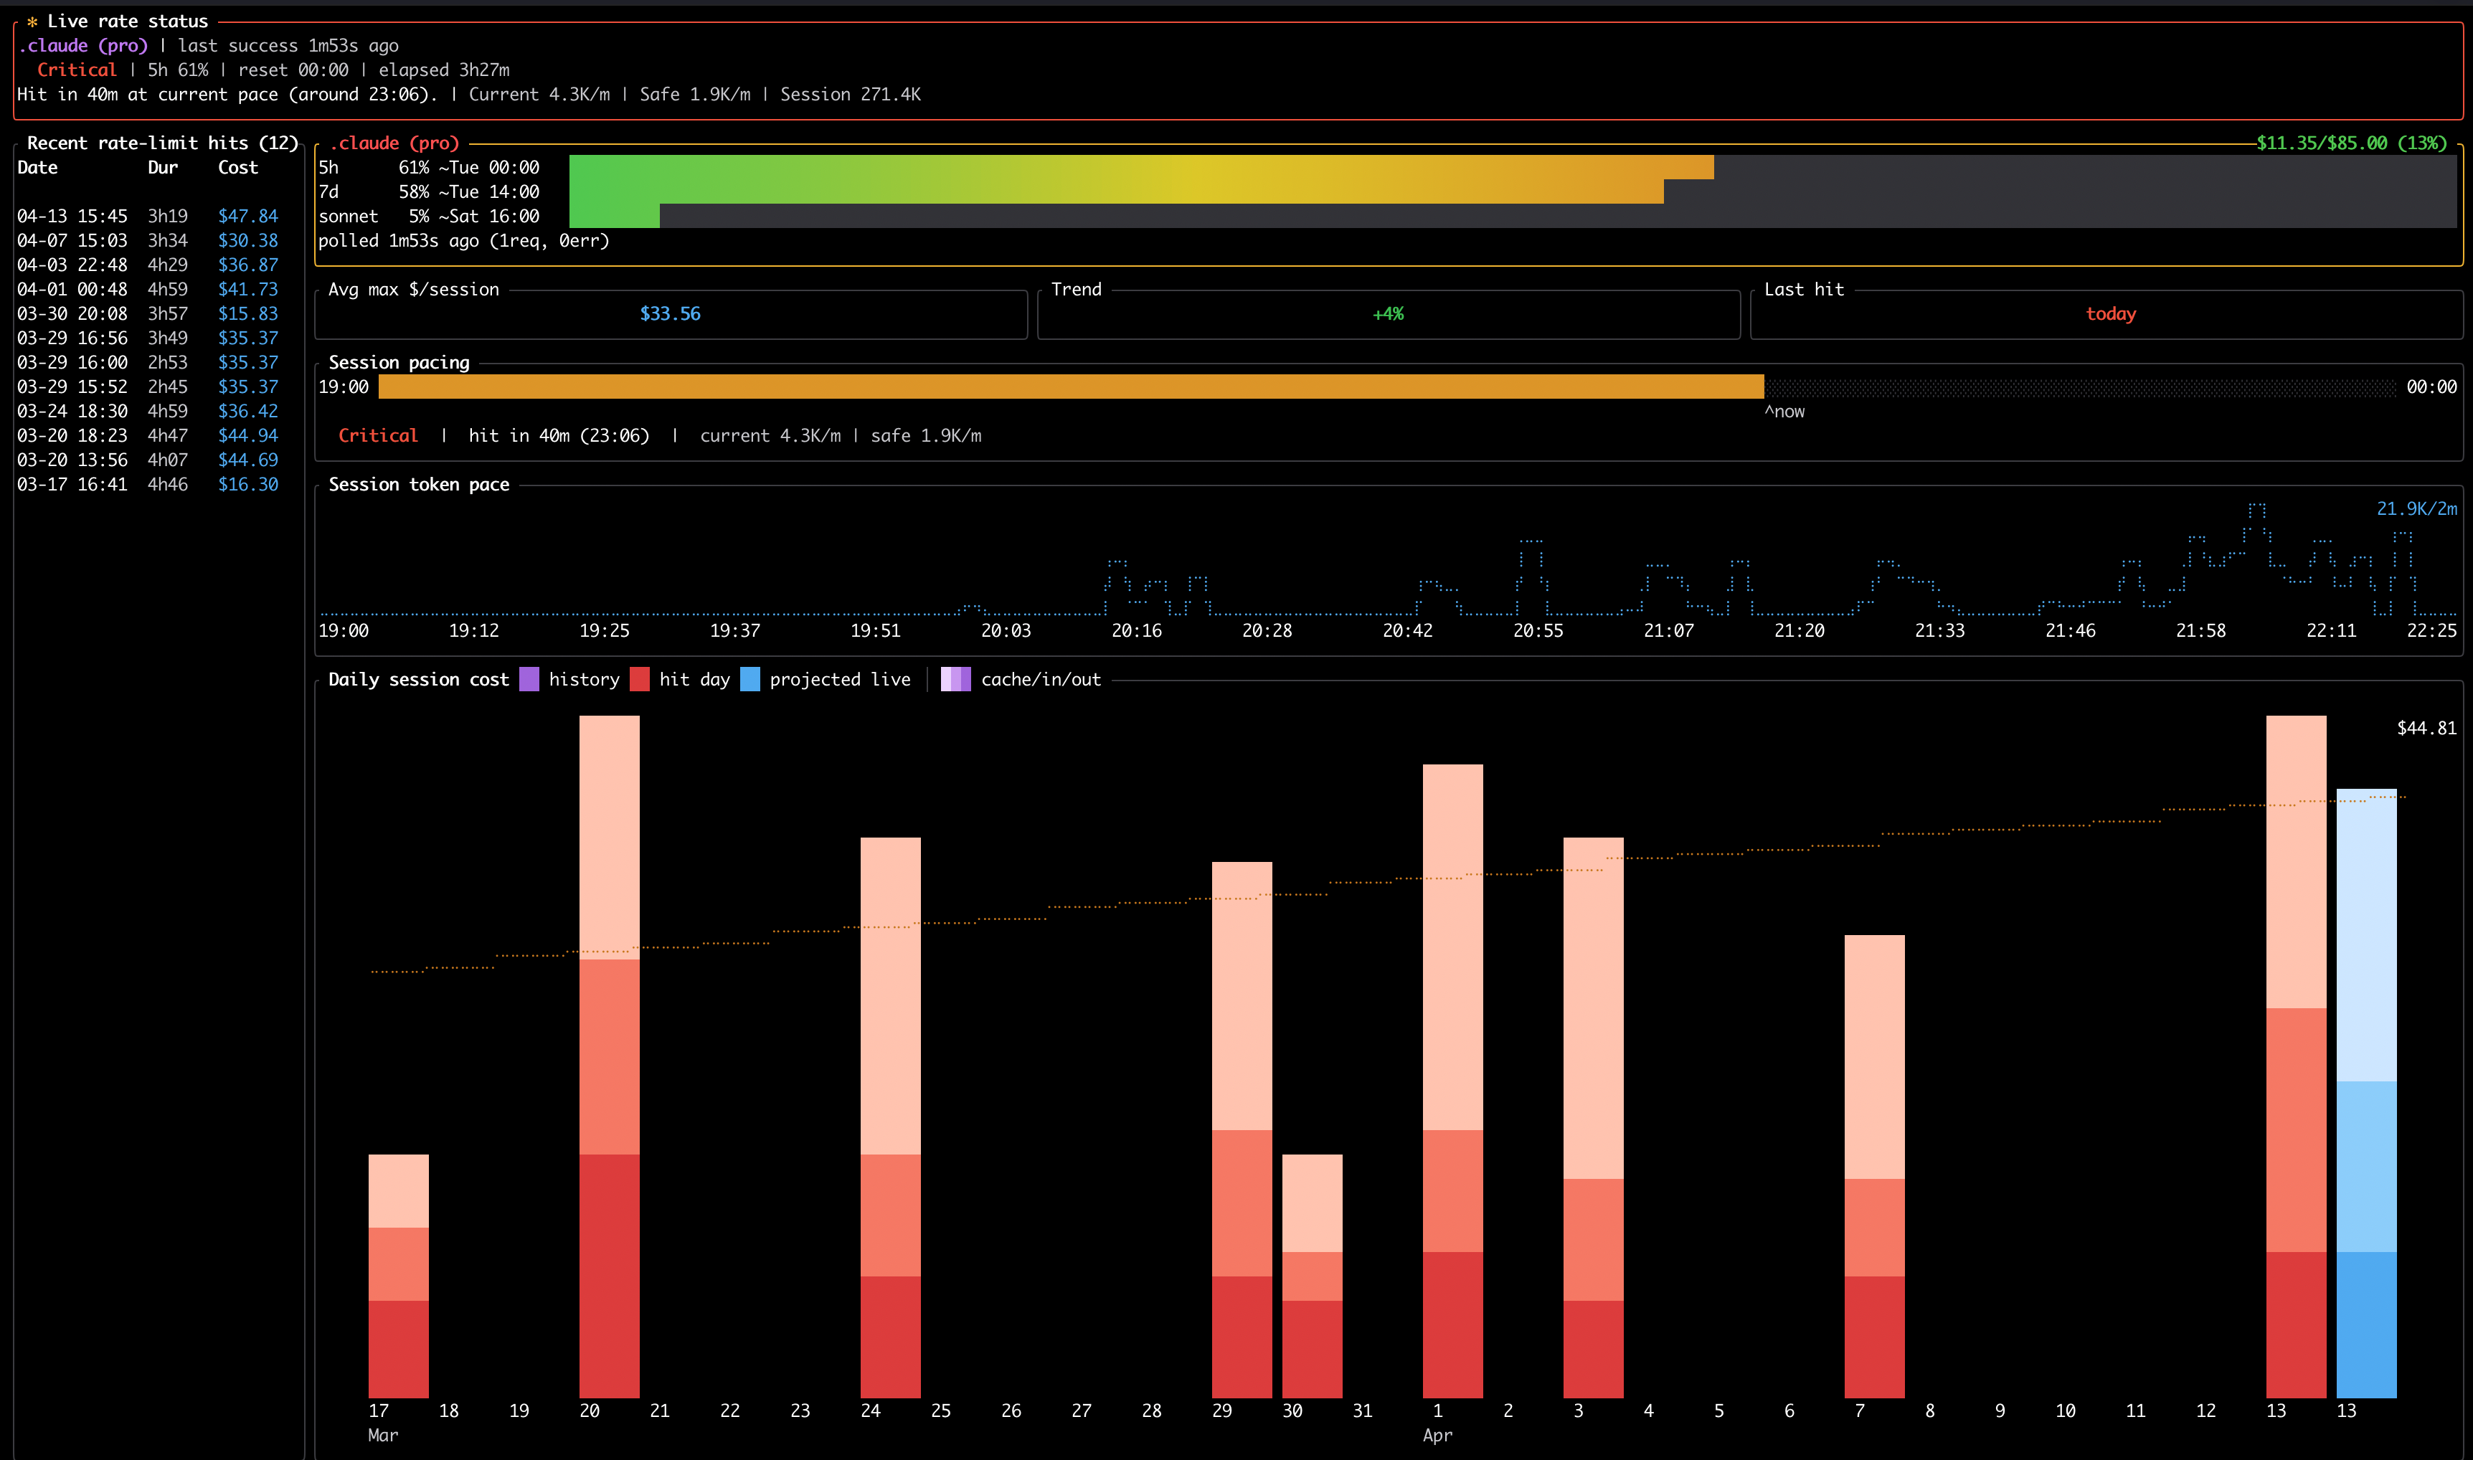This screenshot has height=1460, width=2473.
Task: Click the $33.56 average max session value
Action: tap(670, 314)
